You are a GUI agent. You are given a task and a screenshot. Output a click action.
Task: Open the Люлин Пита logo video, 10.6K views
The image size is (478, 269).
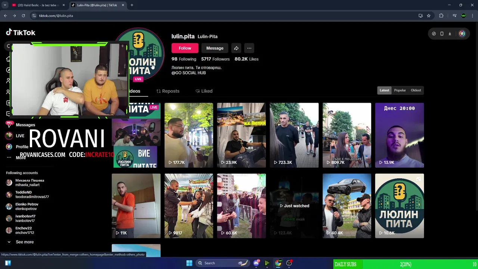pyautogui.click(x=400, y=206)
